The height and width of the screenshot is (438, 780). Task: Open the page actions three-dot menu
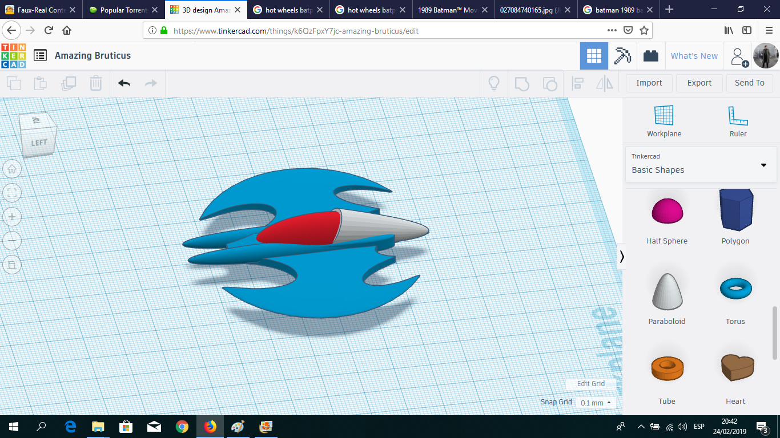point(612,30)
